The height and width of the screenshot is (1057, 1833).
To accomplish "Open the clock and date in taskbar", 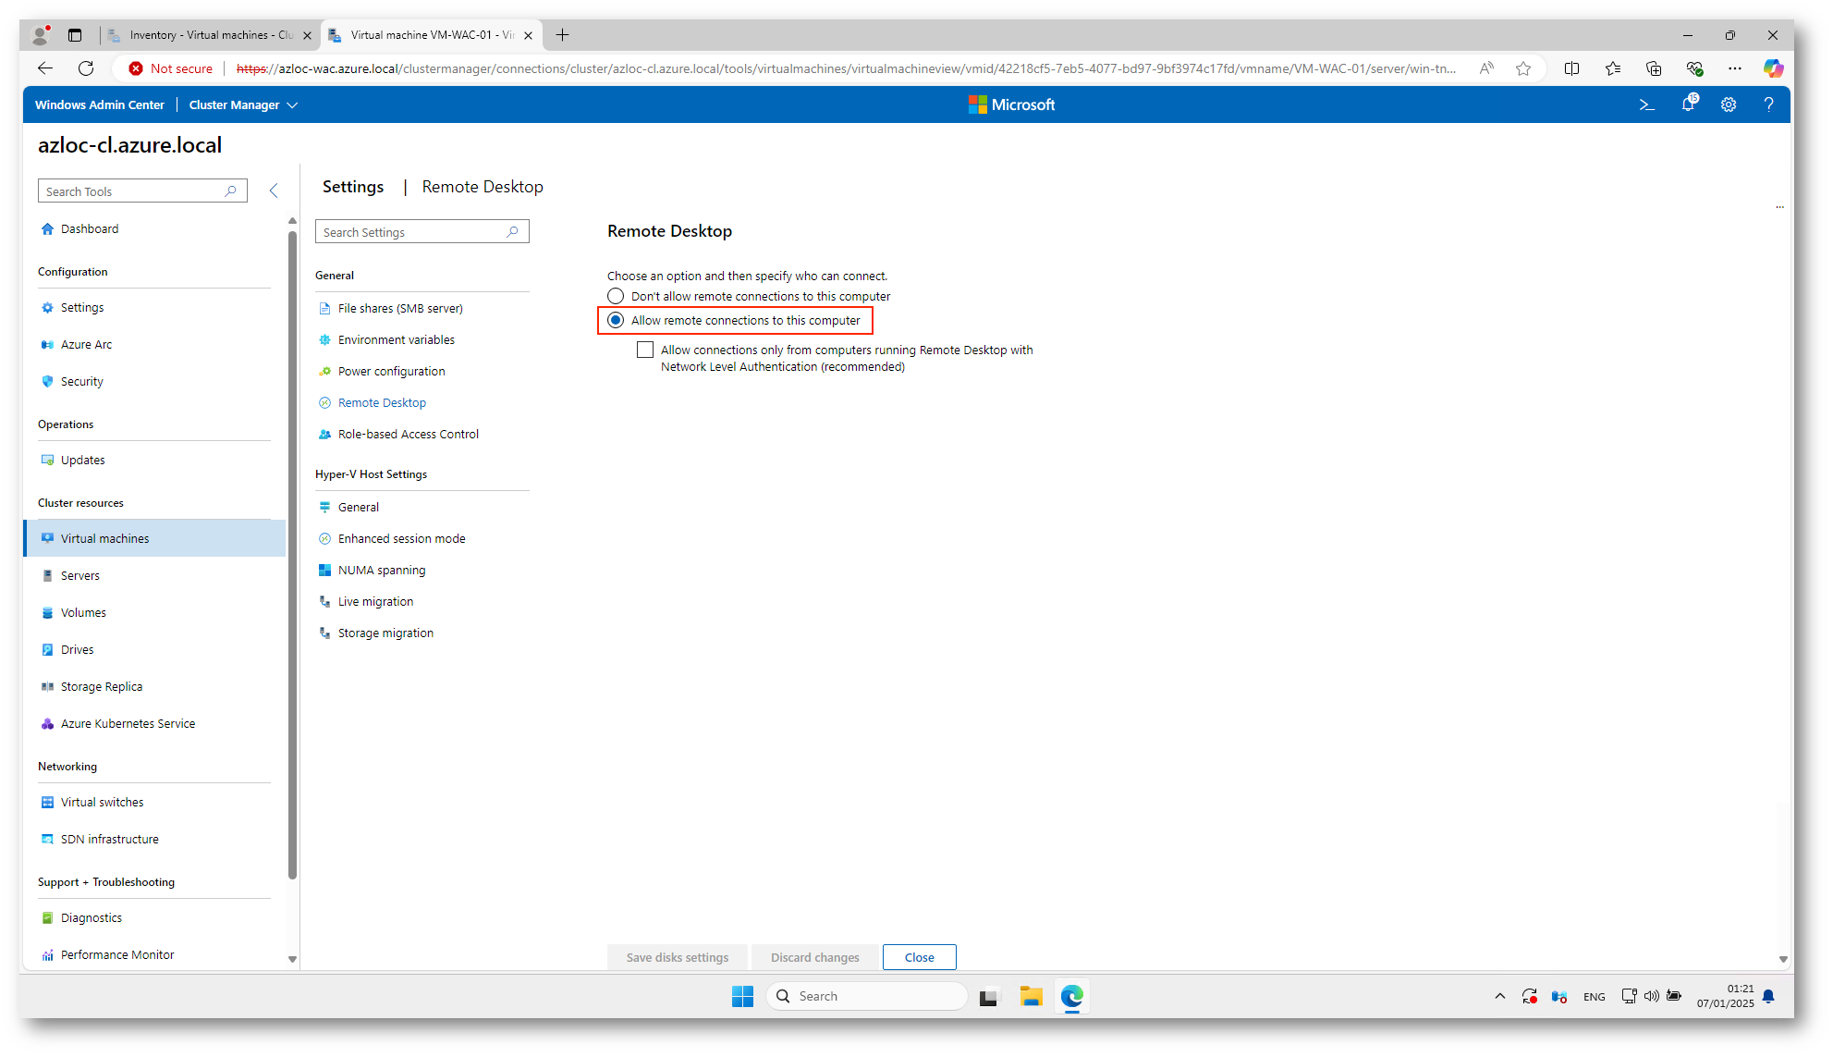I will [1725, 996].
